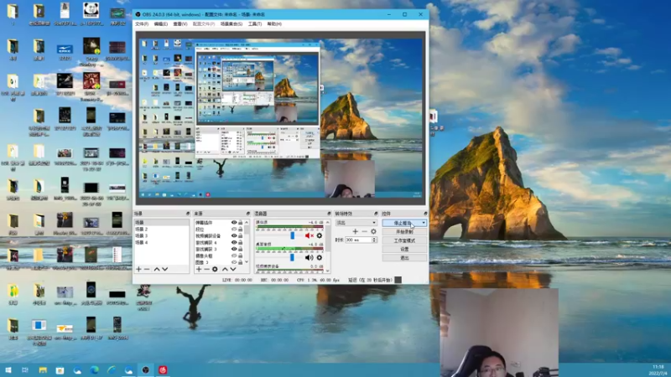This screenshot has height=377, width=671.
Task: Adjust the 时长 300 ms spinner arrows
Action: [x=374, y=240]
